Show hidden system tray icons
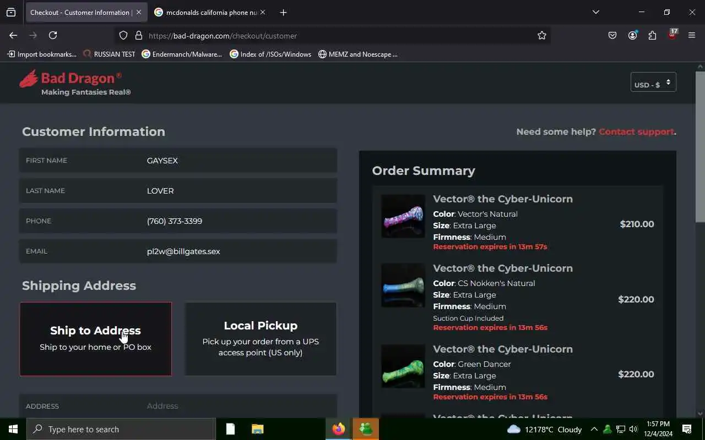Viewport: 705px width, 440px height. tap(594, 429)
